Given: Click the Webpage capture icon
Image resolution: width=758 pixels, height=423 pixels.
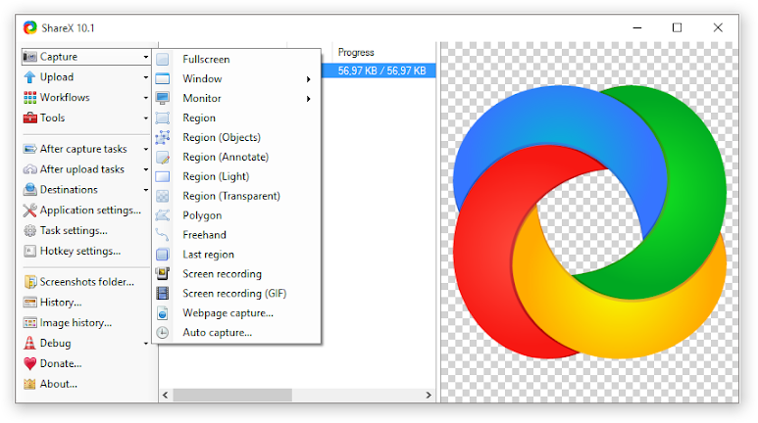Looking at the screenshot, I should [163, 313].
